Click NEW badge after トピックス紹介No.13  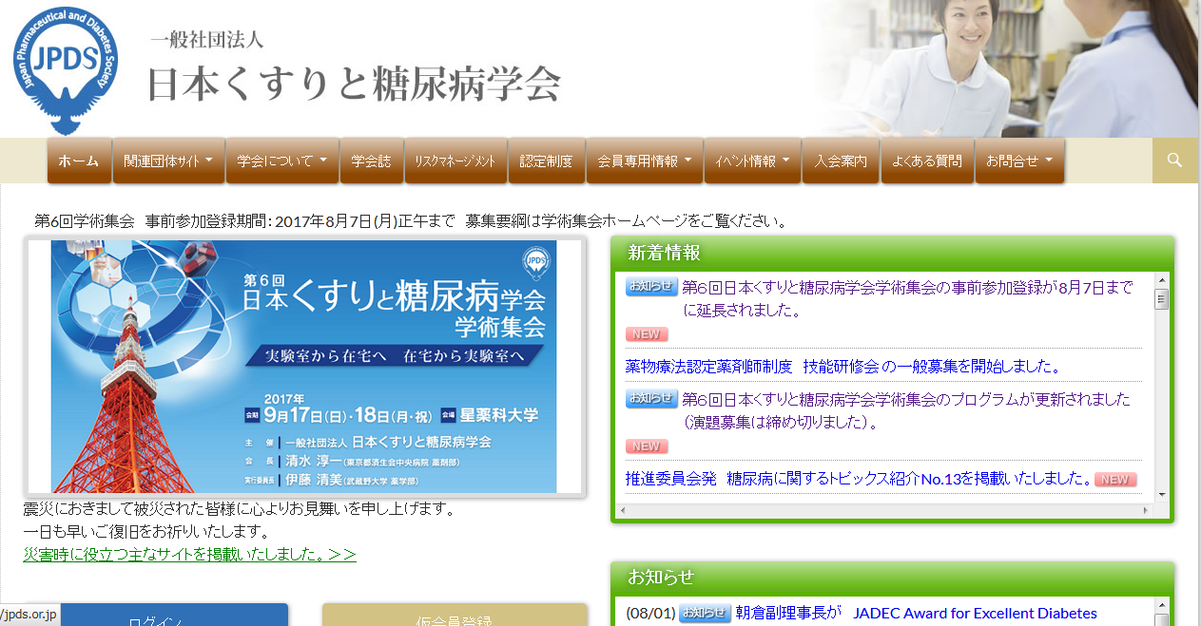(1116, 479)
